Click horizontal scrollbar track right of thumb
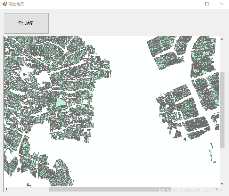 (195, 189)
